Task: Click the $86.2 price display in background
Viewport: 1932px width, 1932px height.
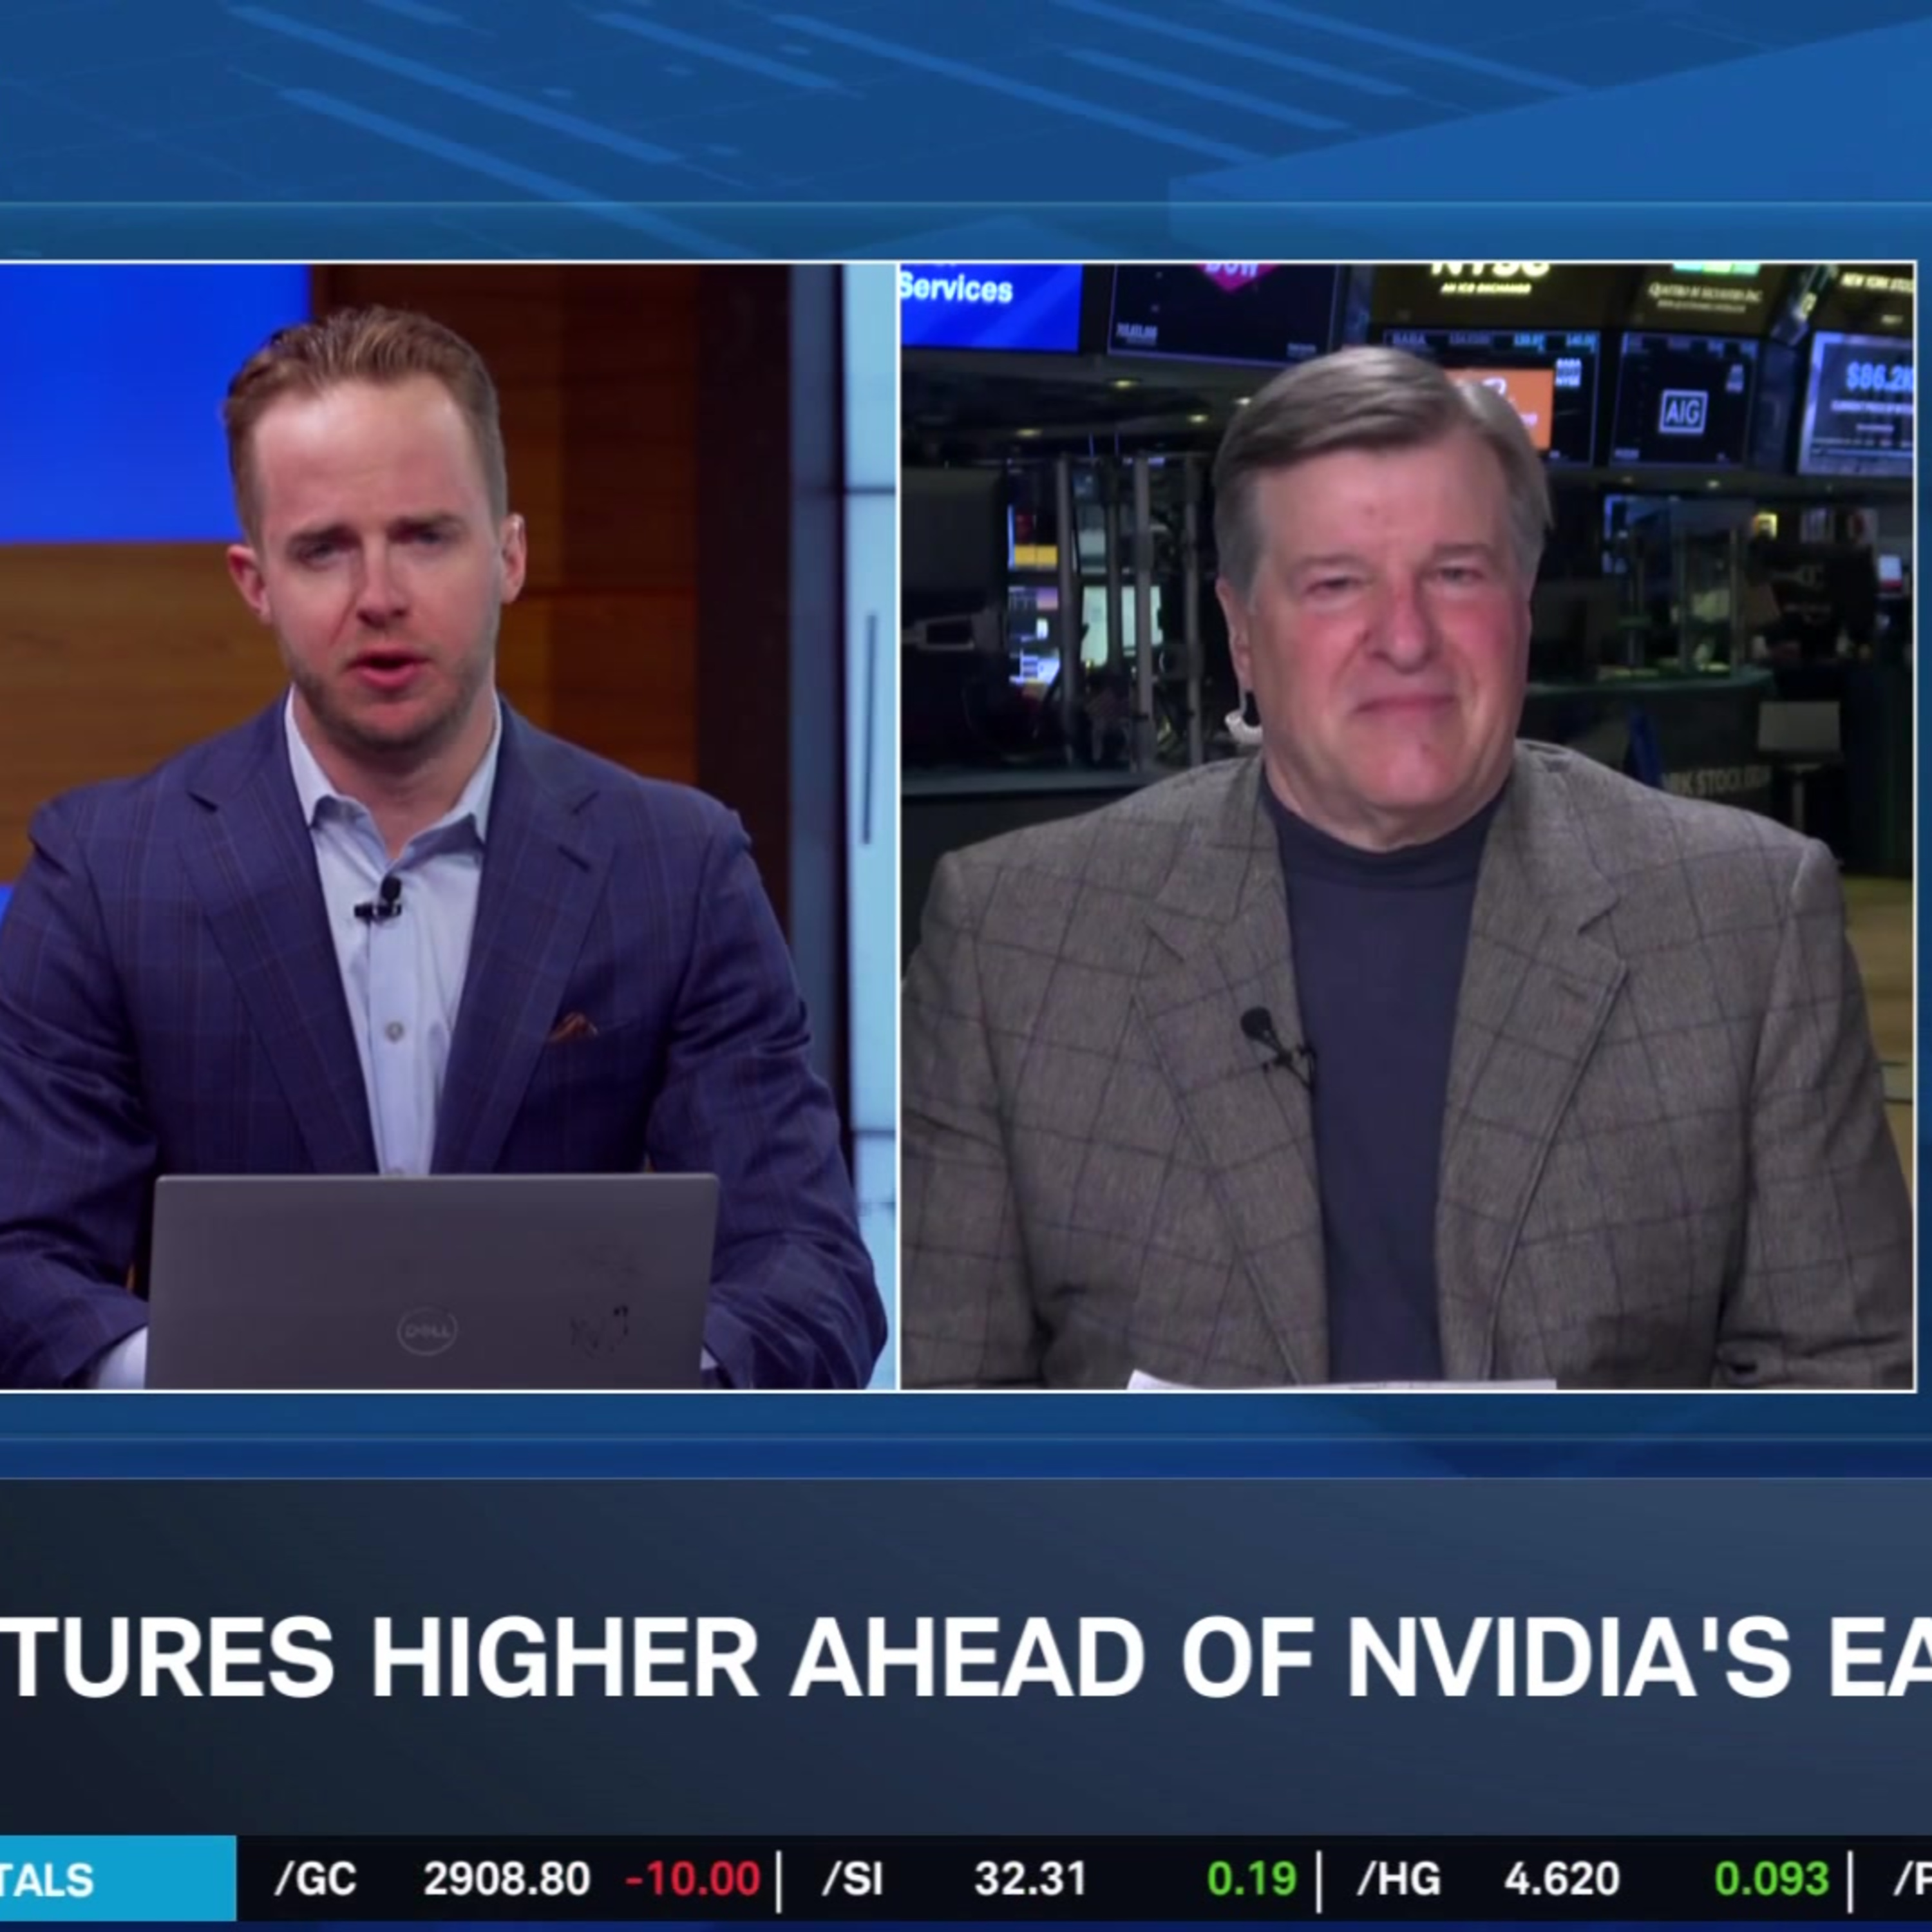Action: [x=1879, y=377]
